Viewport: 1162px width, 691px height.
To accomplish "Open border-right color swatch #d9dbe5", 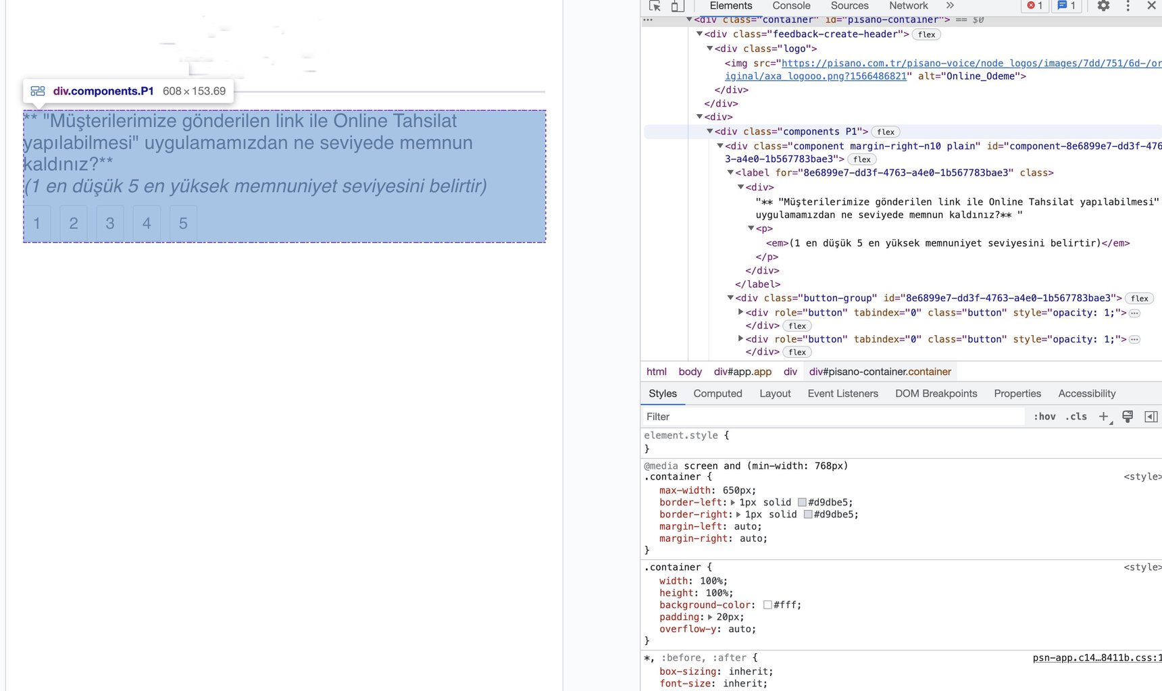I will (808, 515).
